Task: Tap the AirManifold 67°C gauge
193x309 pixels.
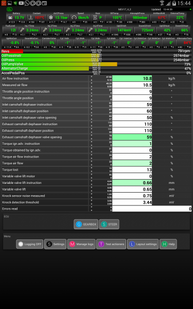Action: [x=159, y=18]
